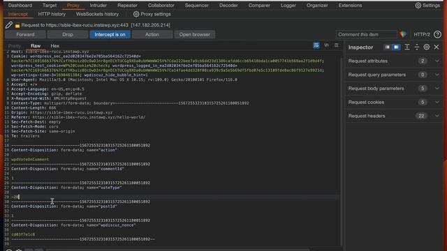447x251 pixels.
Task: Click the wpdVoteOnComment value in the request
Action: 30,160
